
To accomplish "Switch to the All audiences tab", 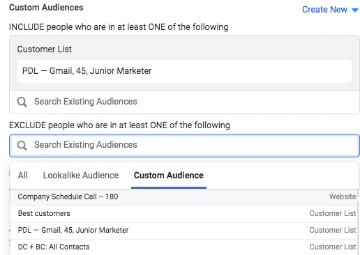I will click(x=23, y=176).
